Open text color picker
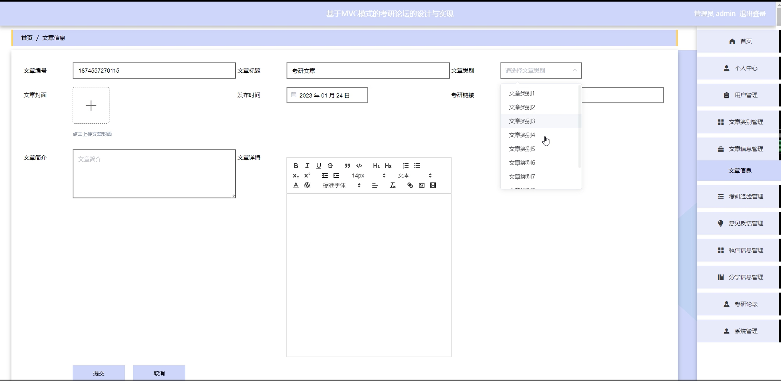Screen dimensions: 781x381 296,185
